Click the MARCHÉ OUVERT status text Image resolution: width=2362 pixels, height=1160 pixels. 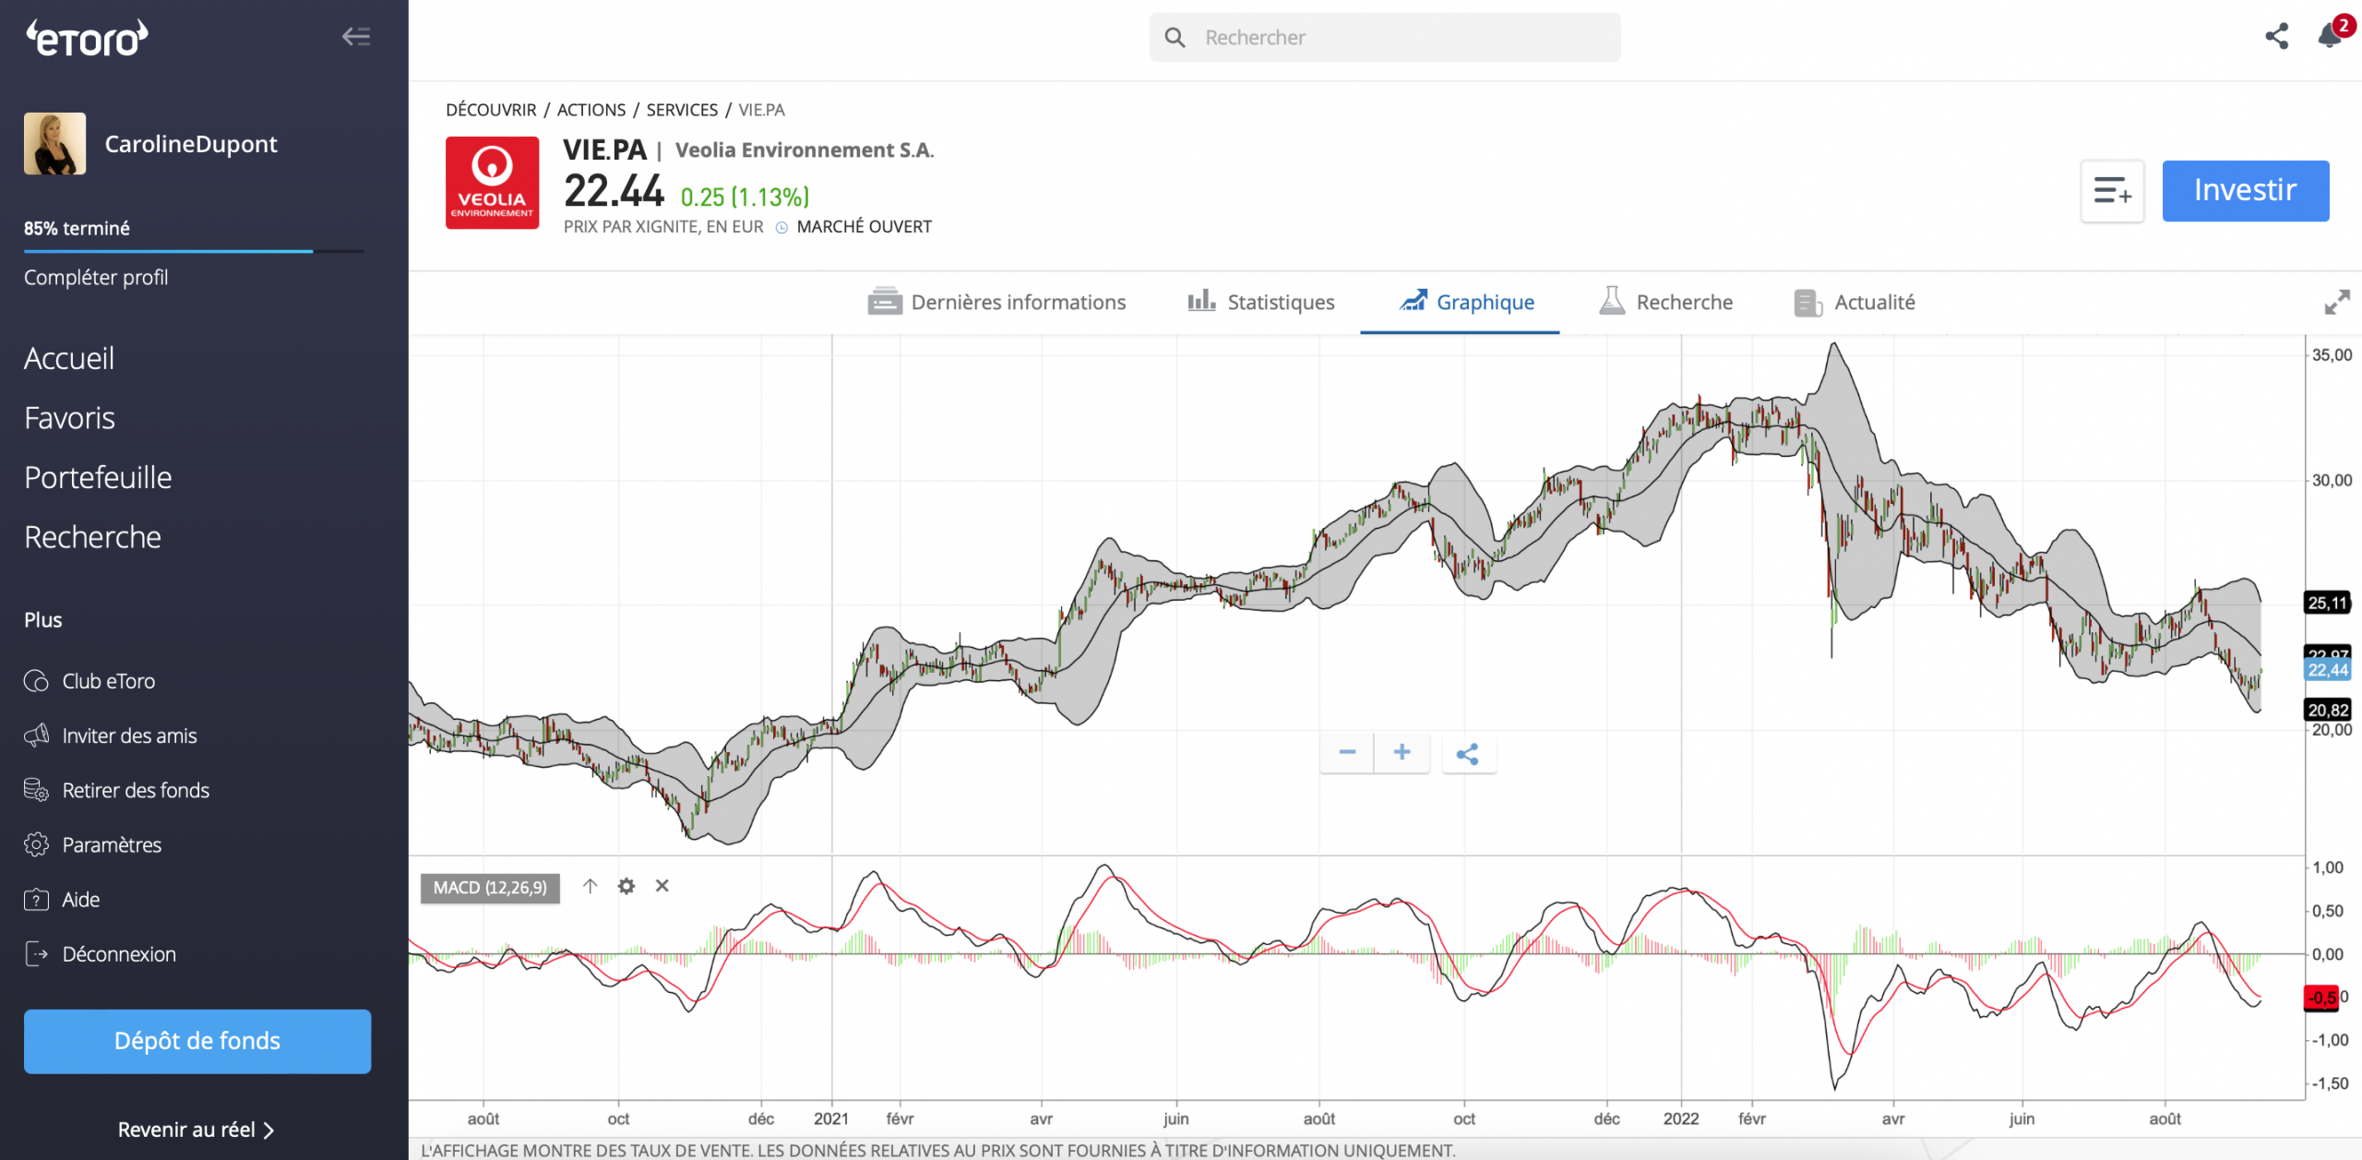click(x=864, y=227)
